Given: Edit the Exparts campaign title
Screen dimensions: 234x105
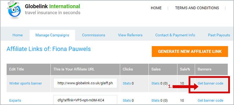Looking at the screenshot, I should tap(15, 100).
